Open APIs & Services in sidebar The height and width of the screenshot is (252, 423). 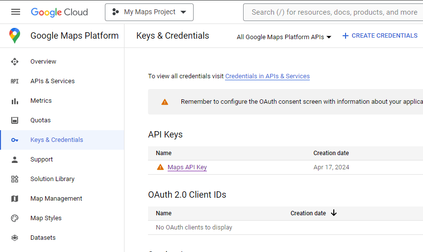pyautogui.click(x=52, y=81)
